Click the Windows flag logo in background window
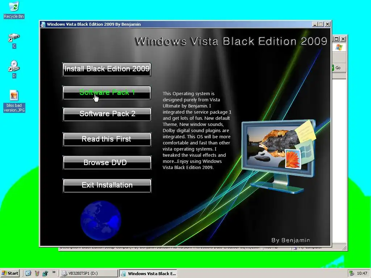Screen dimensions: 371x278 339,47
